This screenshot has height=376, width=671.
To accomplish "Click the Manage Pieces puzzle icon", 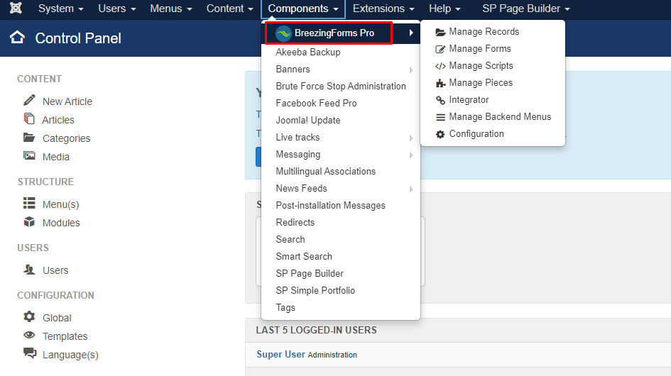I will (x=440, y=83).
